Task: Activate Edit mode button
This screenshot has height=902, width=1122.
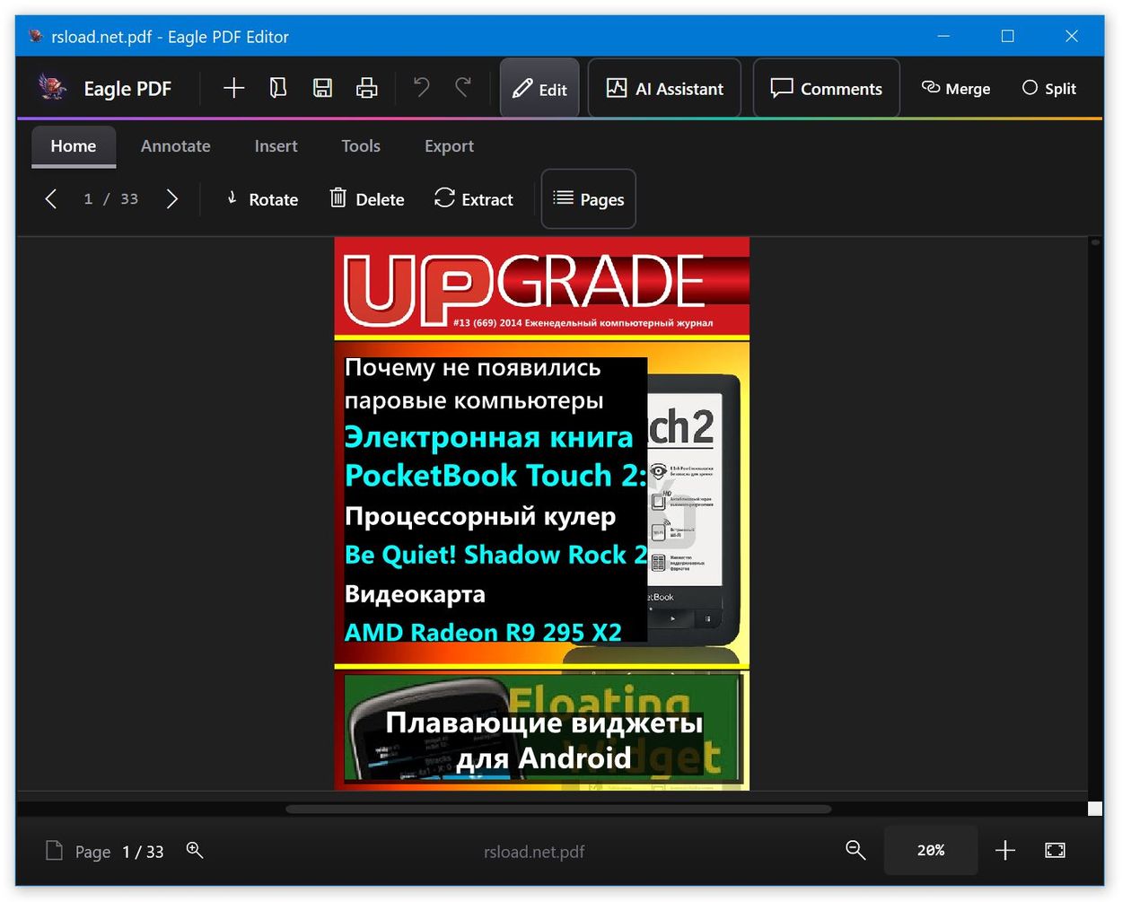Action: pos(539,89)
